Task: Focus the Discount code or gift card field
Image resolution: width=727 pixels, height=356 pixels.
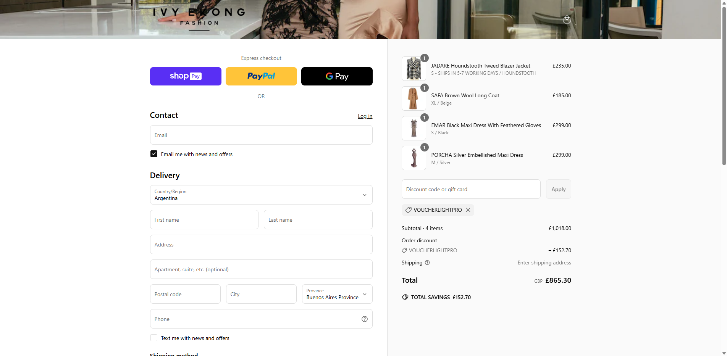Action: coord(471,189)
